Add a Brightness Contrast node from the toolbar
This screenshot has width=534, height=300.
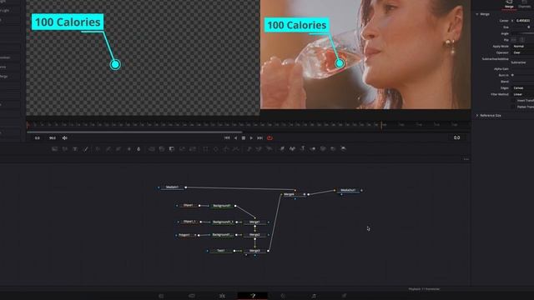coord(128,149)
